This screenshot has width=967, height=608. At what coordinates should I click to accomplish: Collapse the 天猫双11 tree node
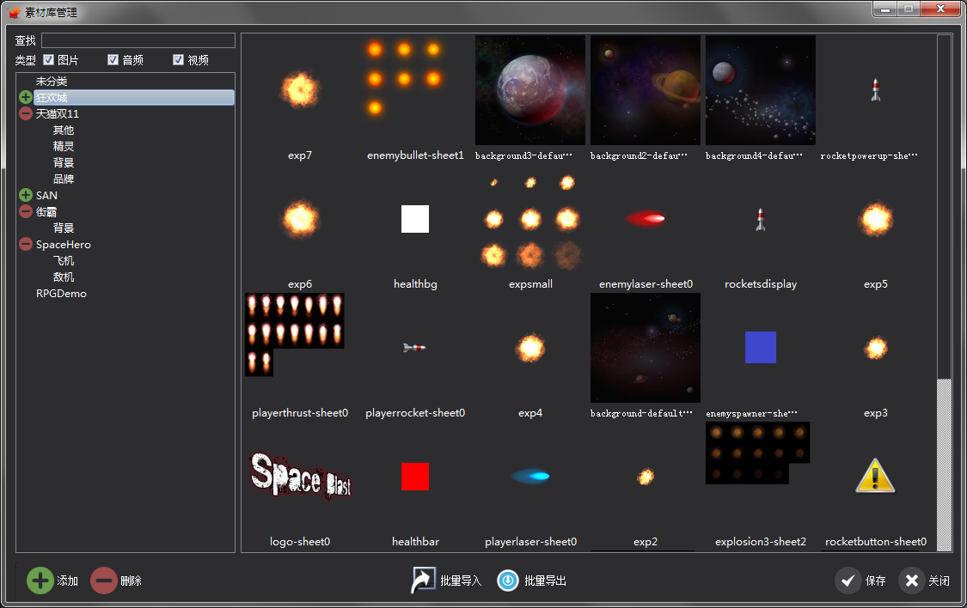24,113
